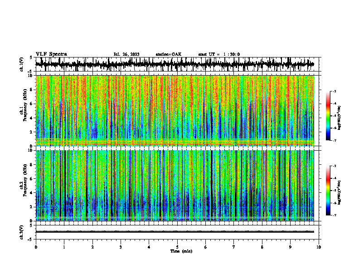The height and width of the screenshot is (277, 359).
Task: Click the "5" tick of the ch.1(V) axis
Action: 31,57
